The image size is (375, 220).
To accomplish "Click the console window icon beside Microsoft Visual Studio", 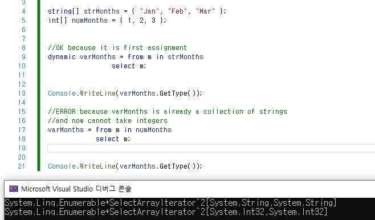I will click(14, 189).
